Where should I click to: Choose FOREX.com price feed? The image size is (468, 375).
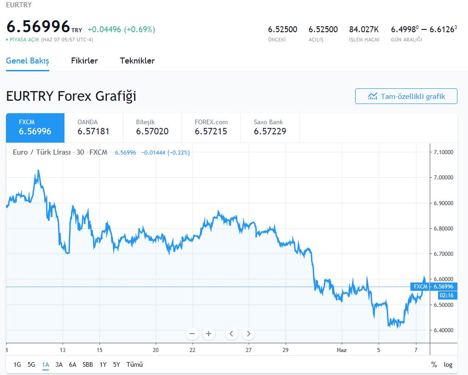pos(211,127)
